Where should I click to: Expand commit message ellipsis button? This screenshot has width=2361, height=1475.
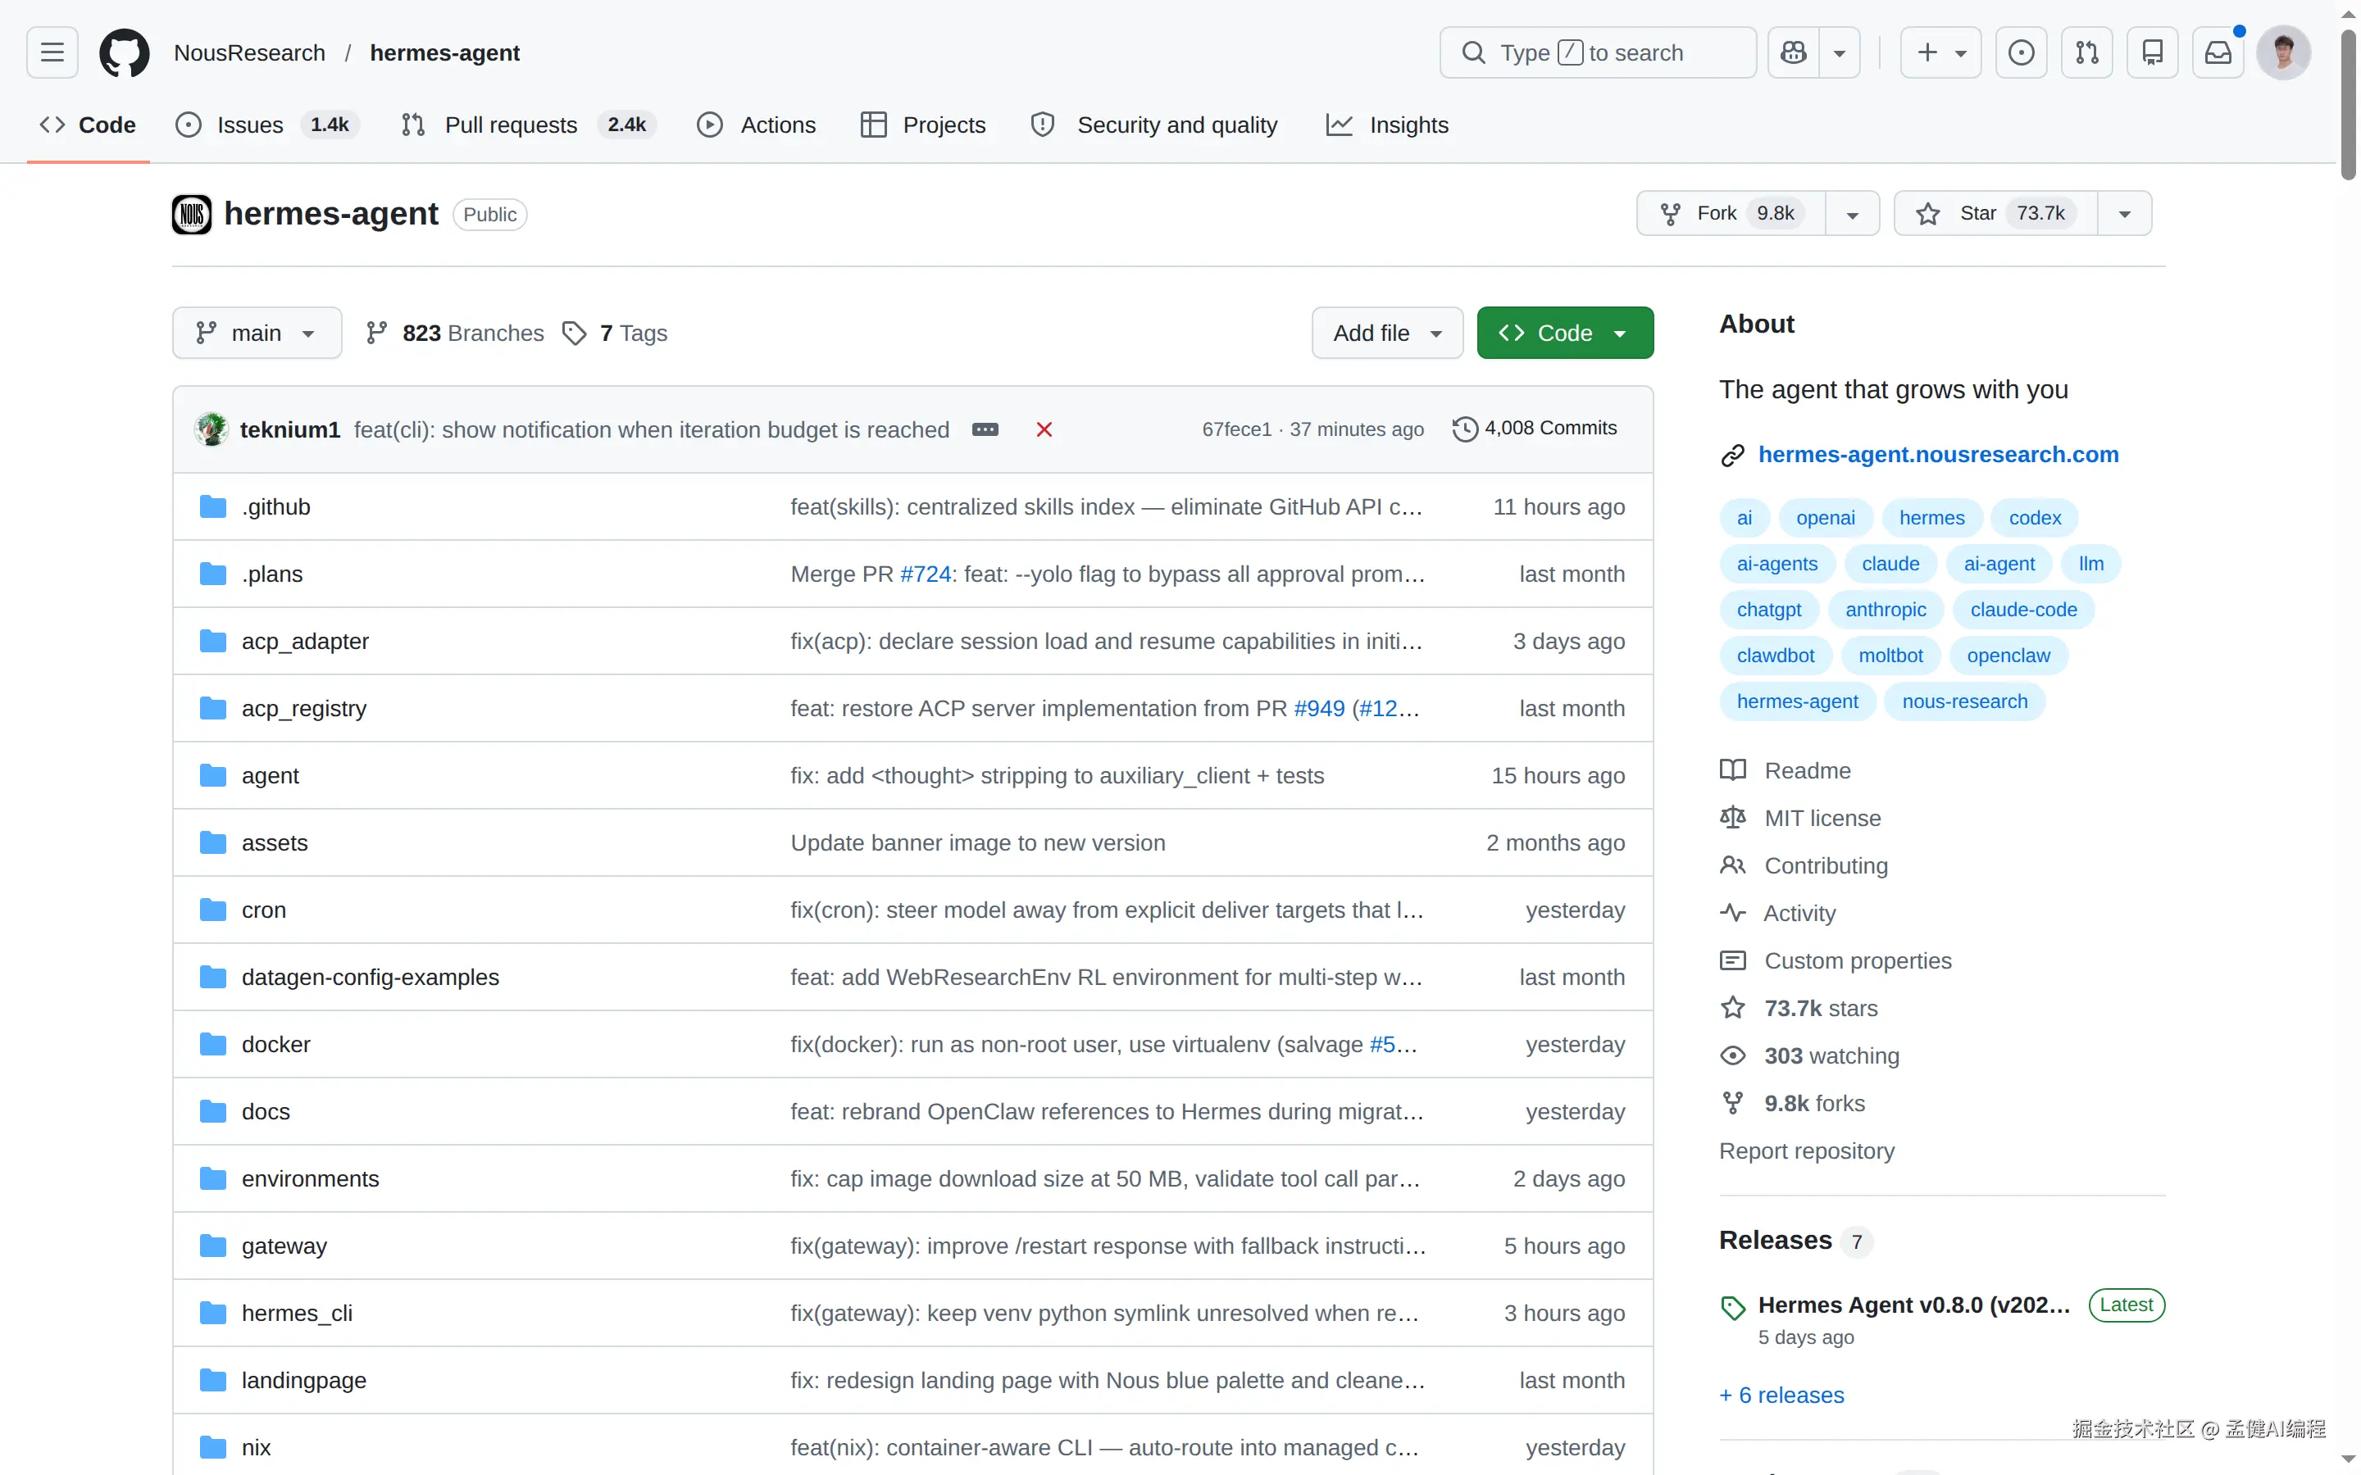pos(985,429)
